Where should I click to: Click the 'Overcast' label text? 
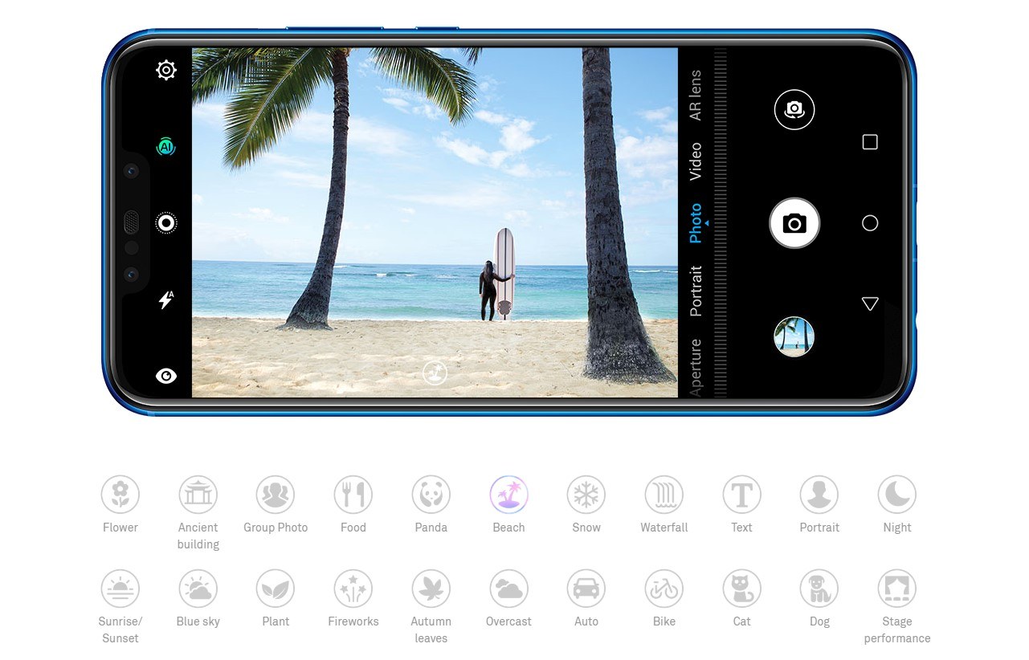click(508, 621)
